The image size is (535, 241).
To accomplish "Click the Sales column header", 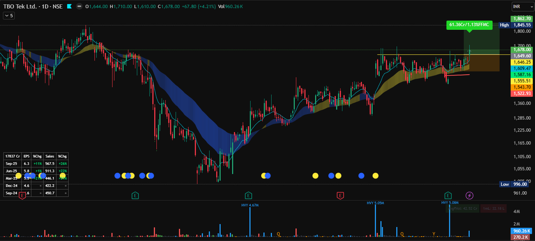I will coord(50,157).
